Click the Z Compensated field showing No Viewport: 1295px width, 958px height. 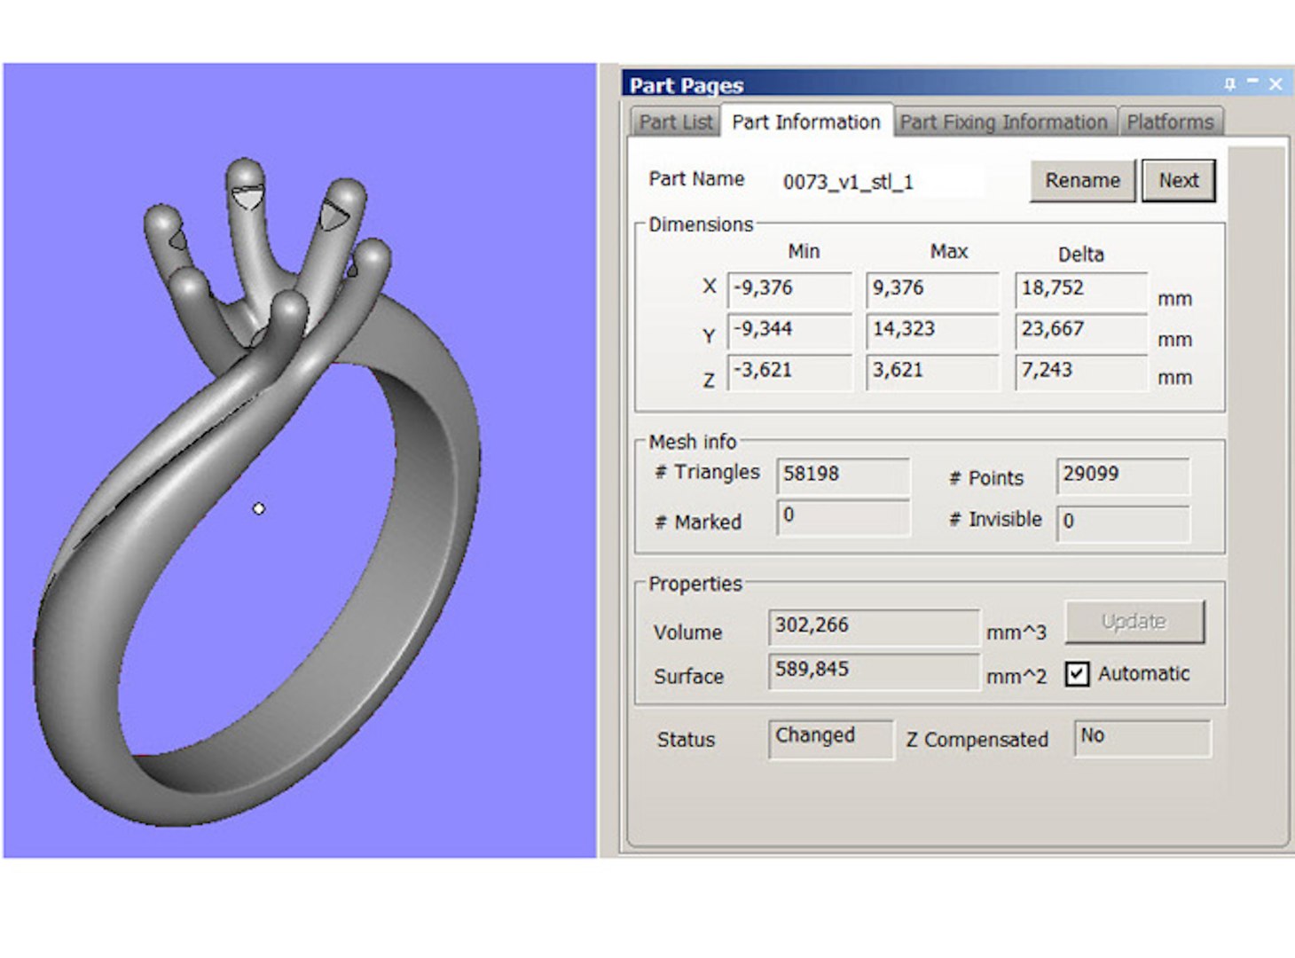[1142, 738]
